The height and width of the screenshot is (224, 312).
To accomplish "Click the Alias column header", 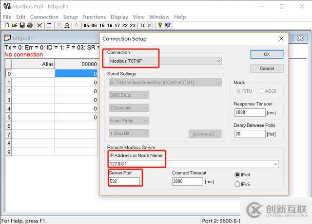I will [x=33, y=64].
